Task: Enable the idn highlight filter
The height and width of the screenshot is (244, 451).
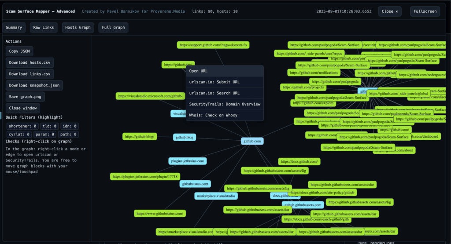Action: tap(70, 126)
